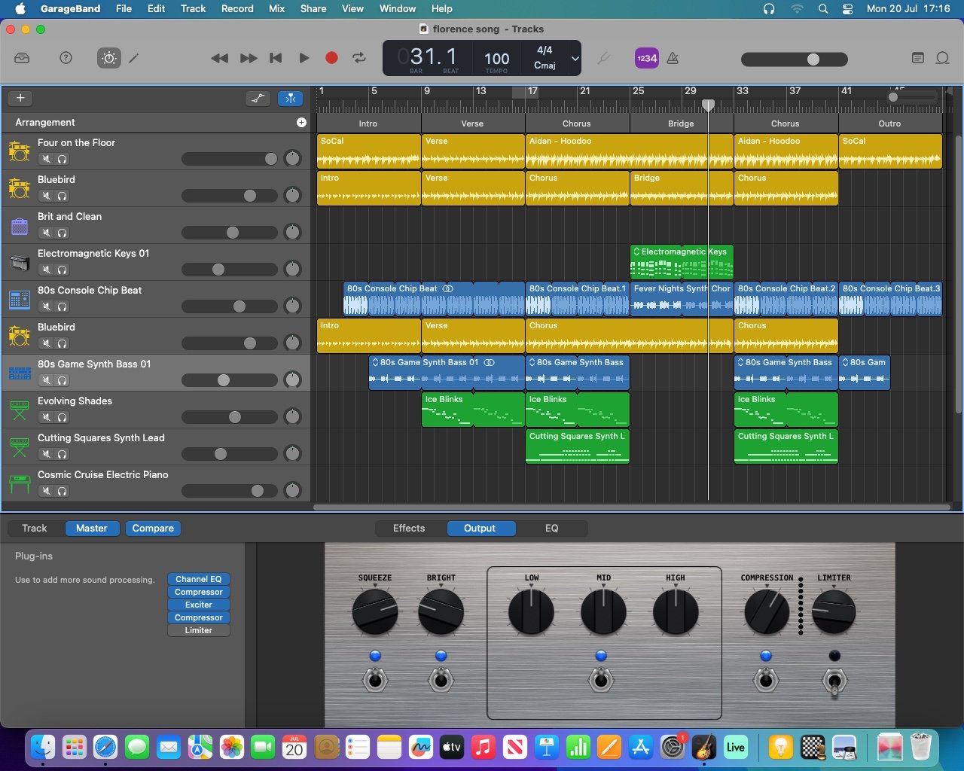Mute the Cutting Squares Synth Lead track
This screenshot has height=771, width=964.
click(47, 454)
